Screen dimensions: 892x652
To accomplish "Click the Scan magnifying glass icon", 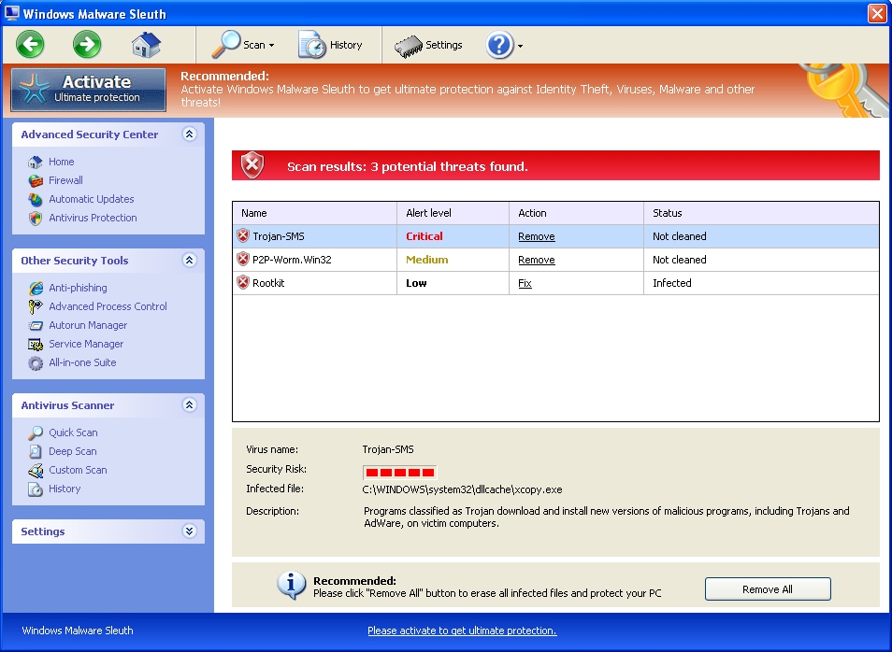I will (x=226, y=44).
